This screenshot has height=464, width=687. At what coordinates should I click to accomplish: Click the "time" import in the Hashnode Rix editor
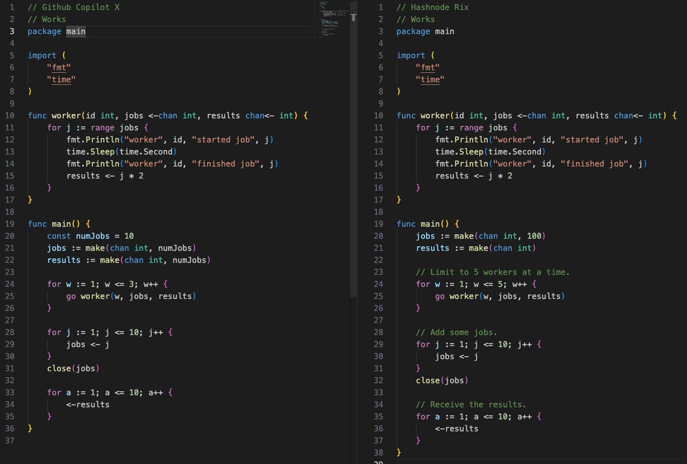pyautogui.click(x=430, y=80)
